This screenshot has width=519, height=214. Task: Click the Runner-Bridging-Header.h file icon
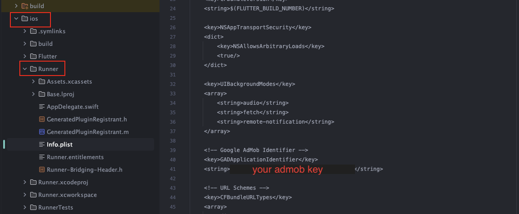tap(42, 169)
